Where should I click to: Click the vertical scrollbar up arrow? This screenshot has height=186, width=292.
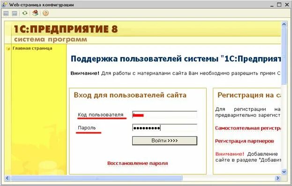pyautogui.click(x=284, y=24)
